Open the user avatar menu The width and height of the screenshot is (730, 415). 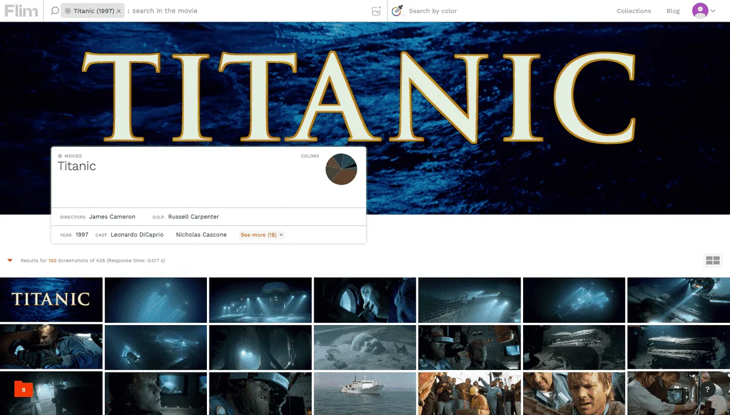click(699, 10)
